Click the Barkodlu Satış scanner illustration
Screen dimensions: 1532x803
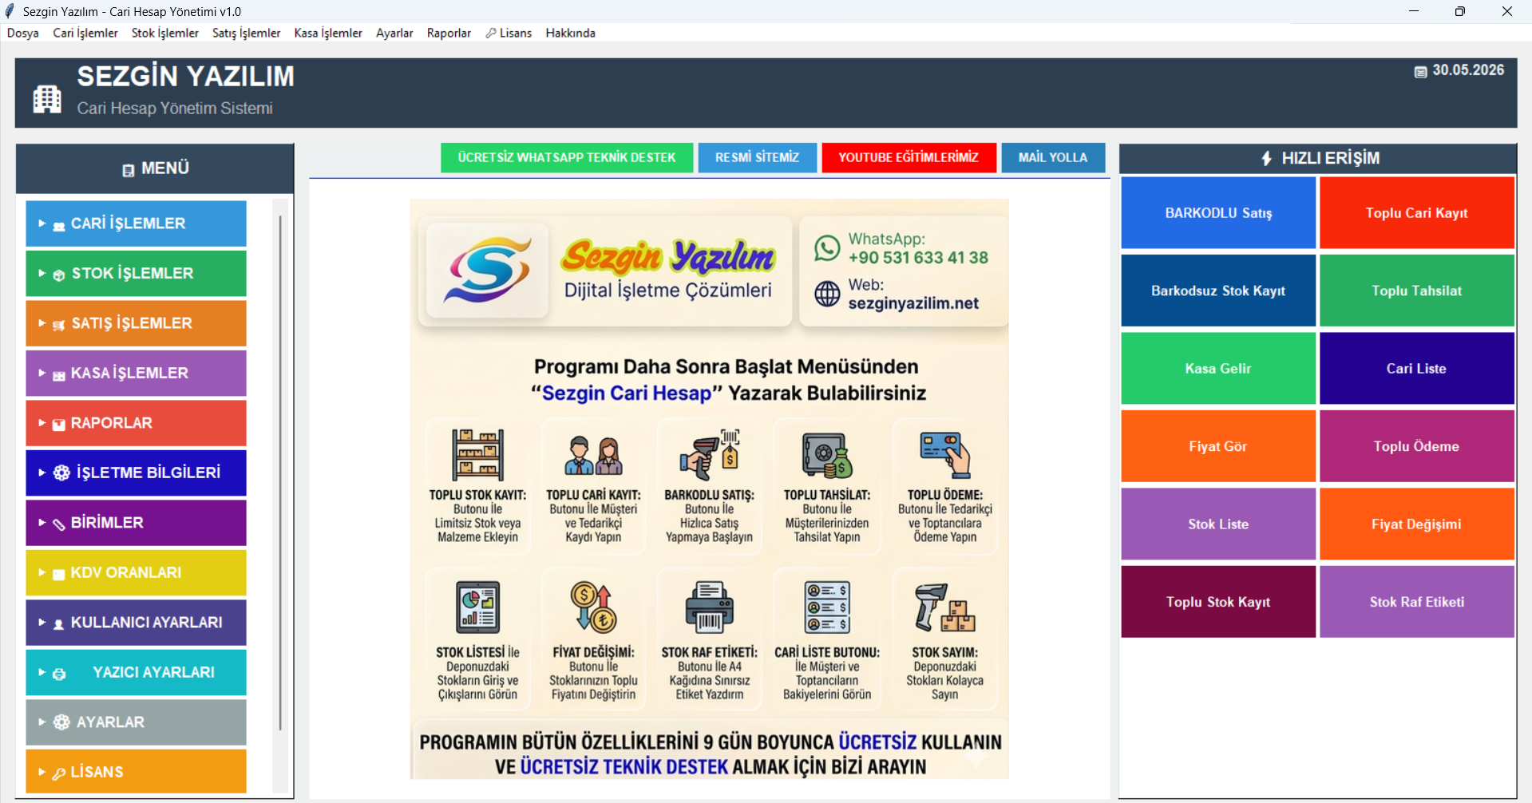coord(710,455)
